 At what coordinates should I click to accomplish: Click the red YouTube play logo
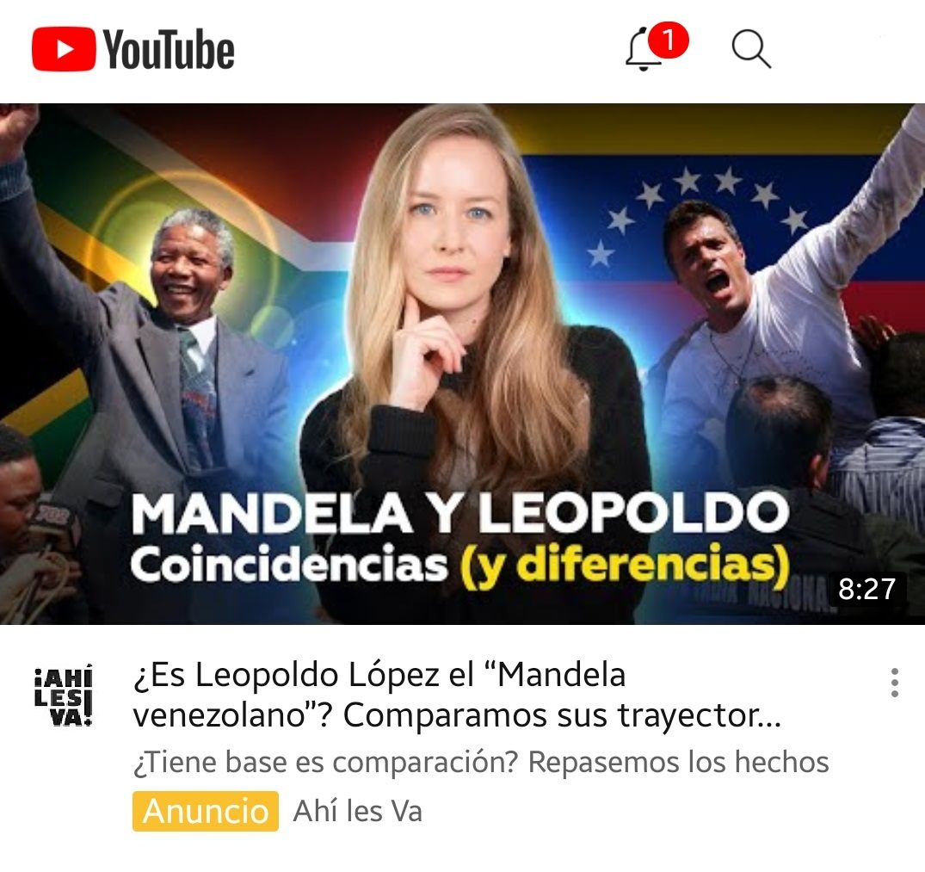tap(64, 49)
